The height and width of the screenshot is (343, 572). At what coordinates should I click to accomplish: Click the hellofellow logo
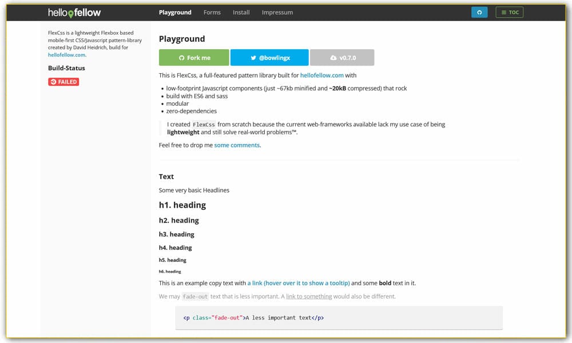pyautogui.click(x=76, y=13)
